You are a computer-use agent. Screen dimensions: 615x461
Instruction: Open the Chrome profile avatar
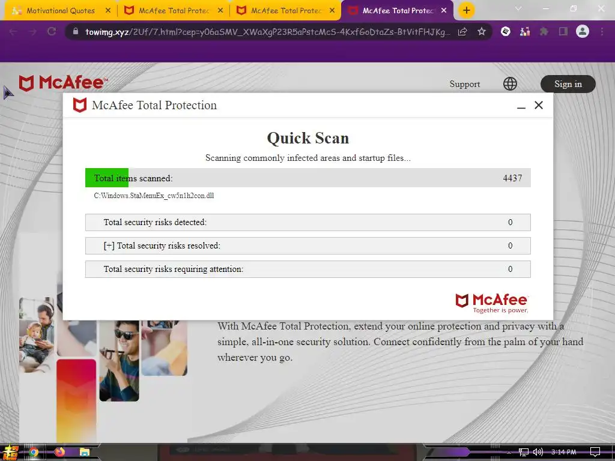583,31
